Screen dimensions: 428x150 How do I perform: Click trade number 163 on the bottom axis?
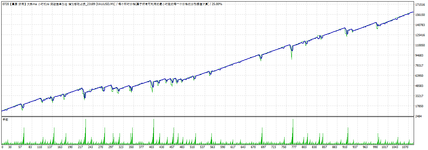coord(60,147)
